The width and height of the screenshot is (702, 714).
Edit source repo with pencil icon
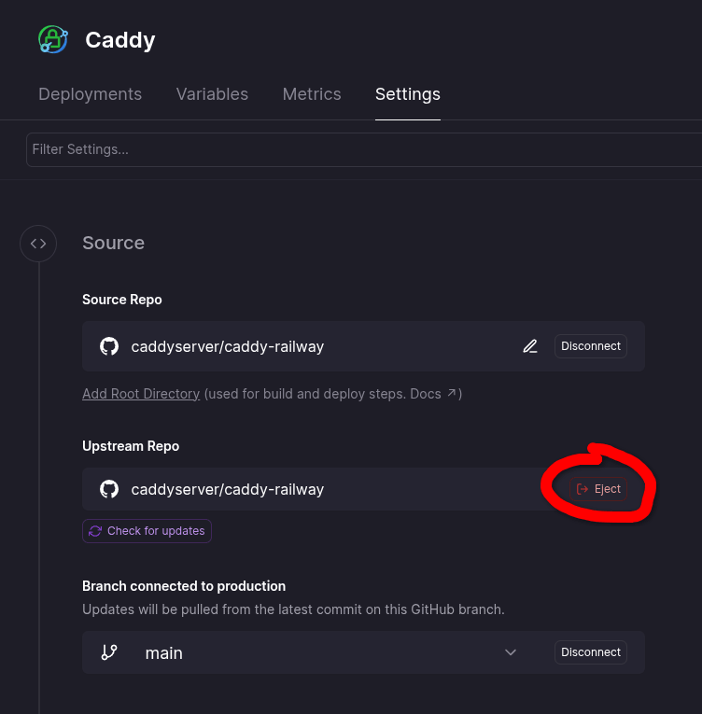[x=530, y=346]
